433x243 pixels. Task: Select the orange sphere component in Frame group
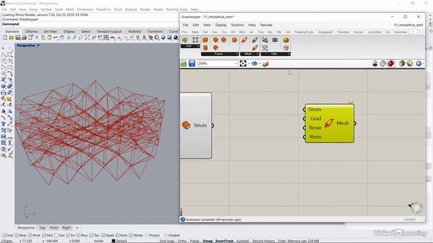[234, 40]
